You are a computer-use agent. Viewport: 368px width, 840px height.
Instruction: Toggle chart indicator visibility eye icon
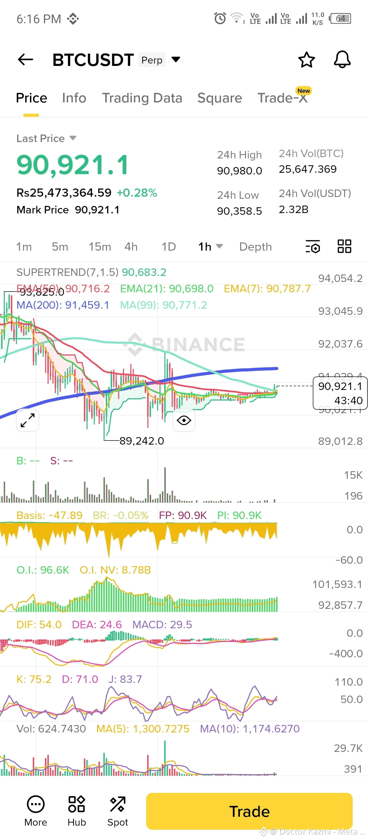tap(184, 420)
